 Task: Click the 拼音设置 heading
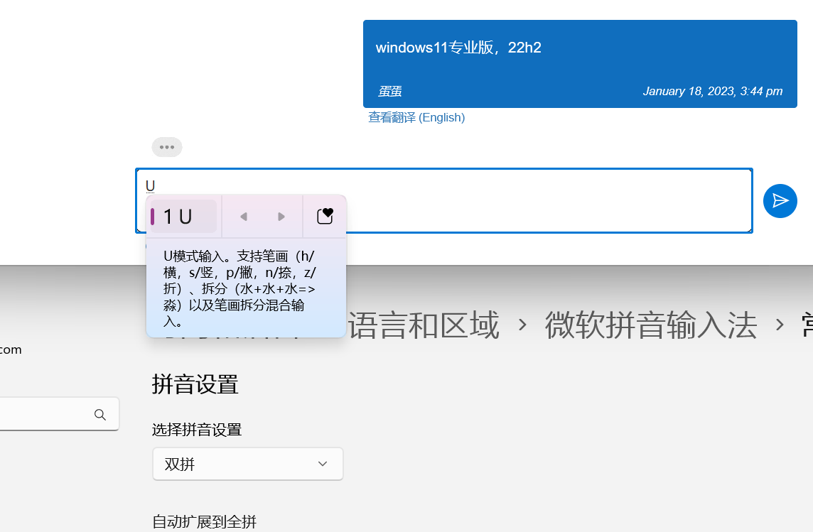coord(195,385)
